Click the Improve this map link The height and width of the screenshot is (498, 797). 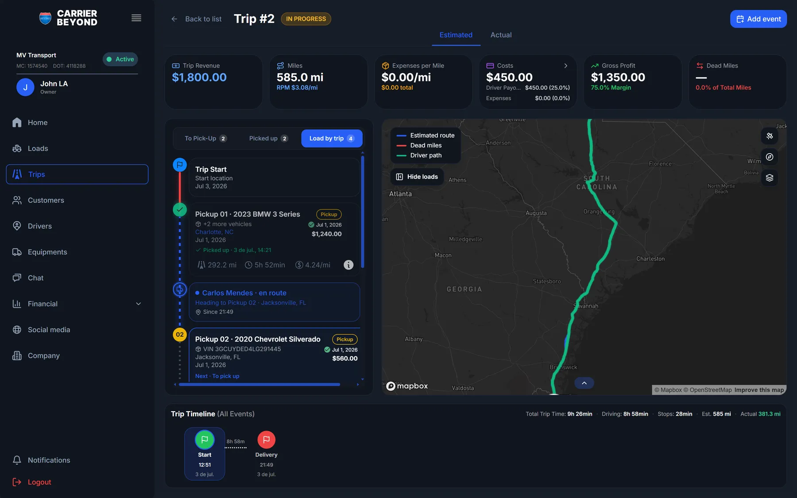pyautogui.click(x=759, y=390)
